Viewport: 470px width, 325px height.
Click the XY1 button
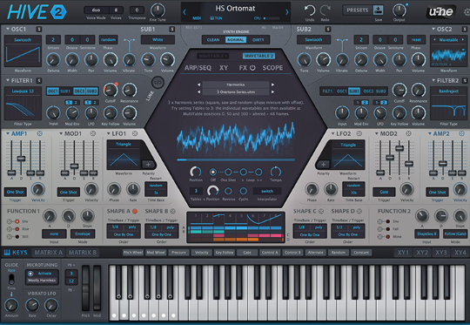(403, 253)
